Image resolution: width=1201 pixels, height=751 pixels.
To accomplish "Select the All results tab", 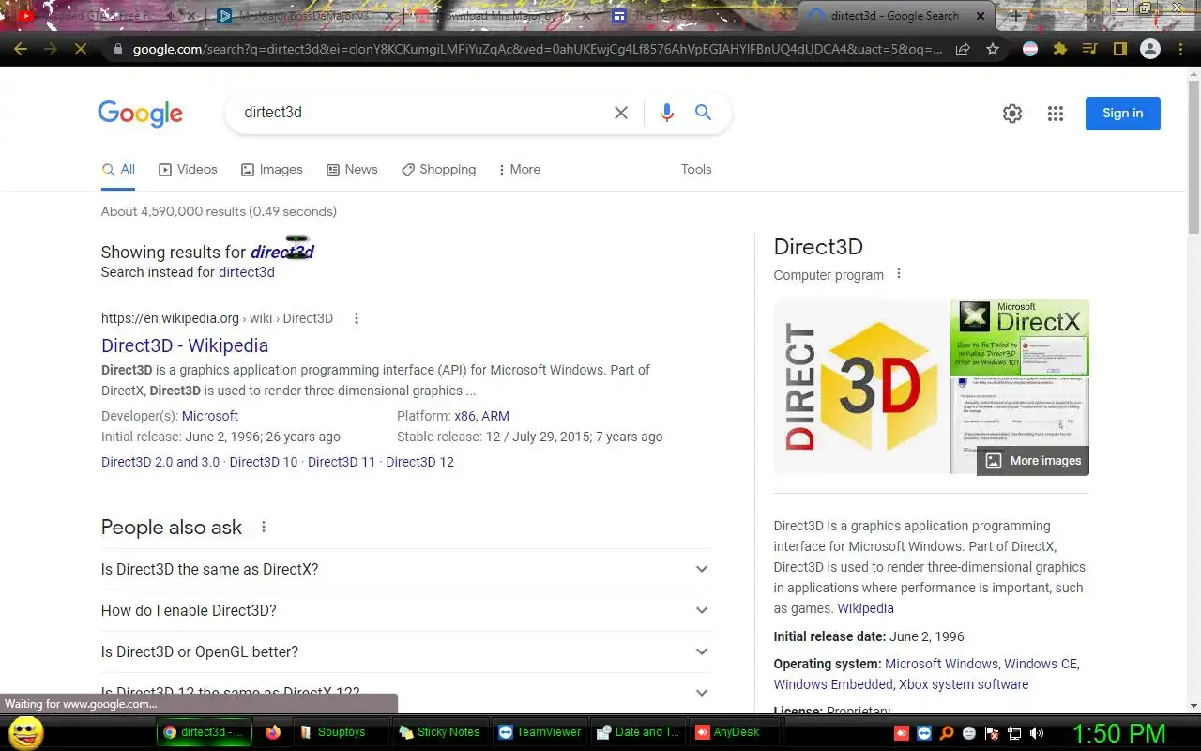I will pos(118,170).
